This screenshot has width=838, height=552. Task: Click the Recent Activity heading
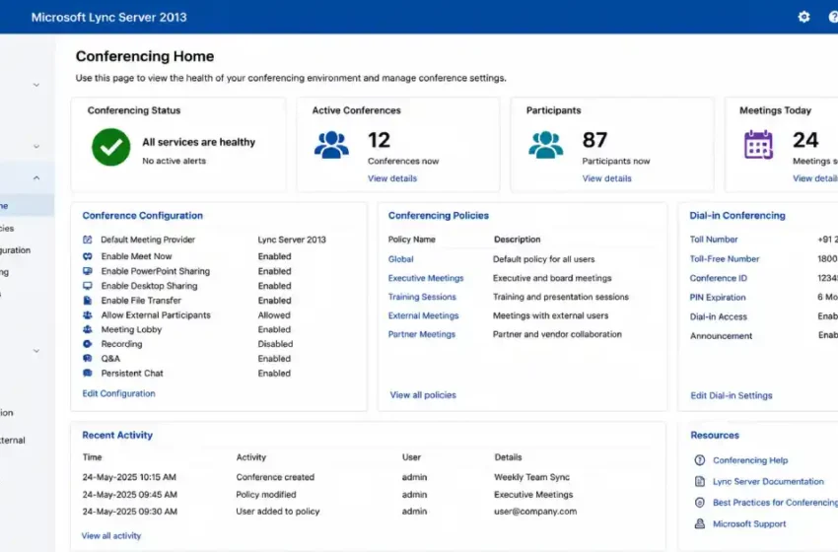[x=117, y=435]
